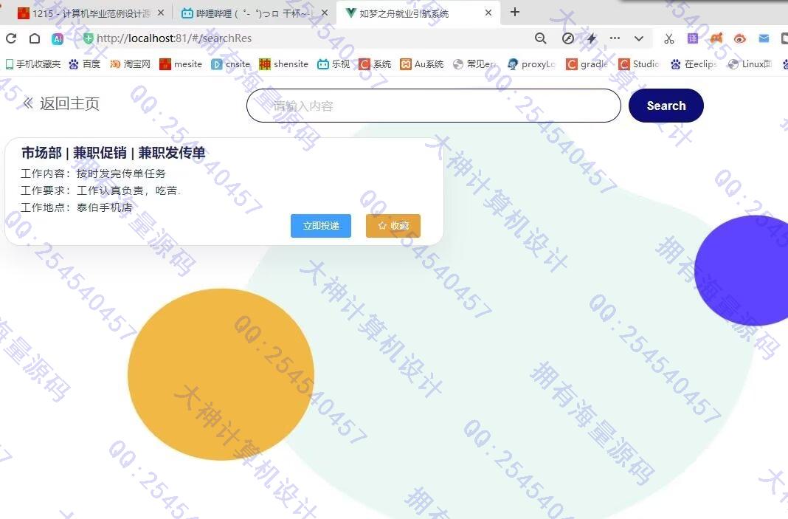Open the Studio bookmark

[639, 64]
